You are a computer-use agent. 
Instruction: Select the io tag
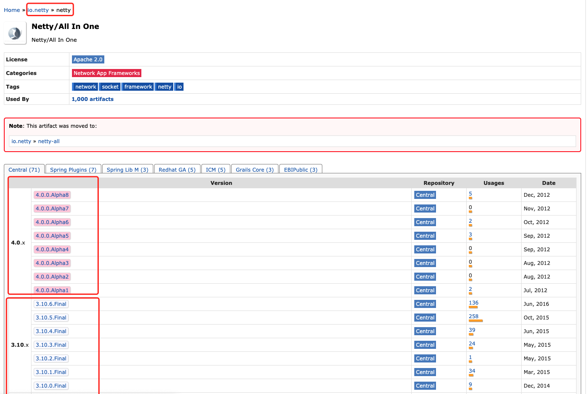coord(179,87)
